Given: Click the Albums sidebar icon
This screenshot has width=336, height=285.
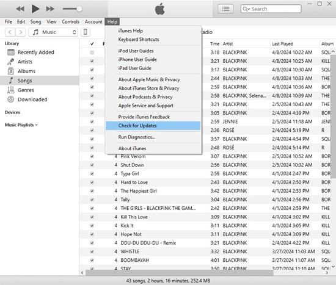Looking at the screenshot, I should tap(11, 71).
